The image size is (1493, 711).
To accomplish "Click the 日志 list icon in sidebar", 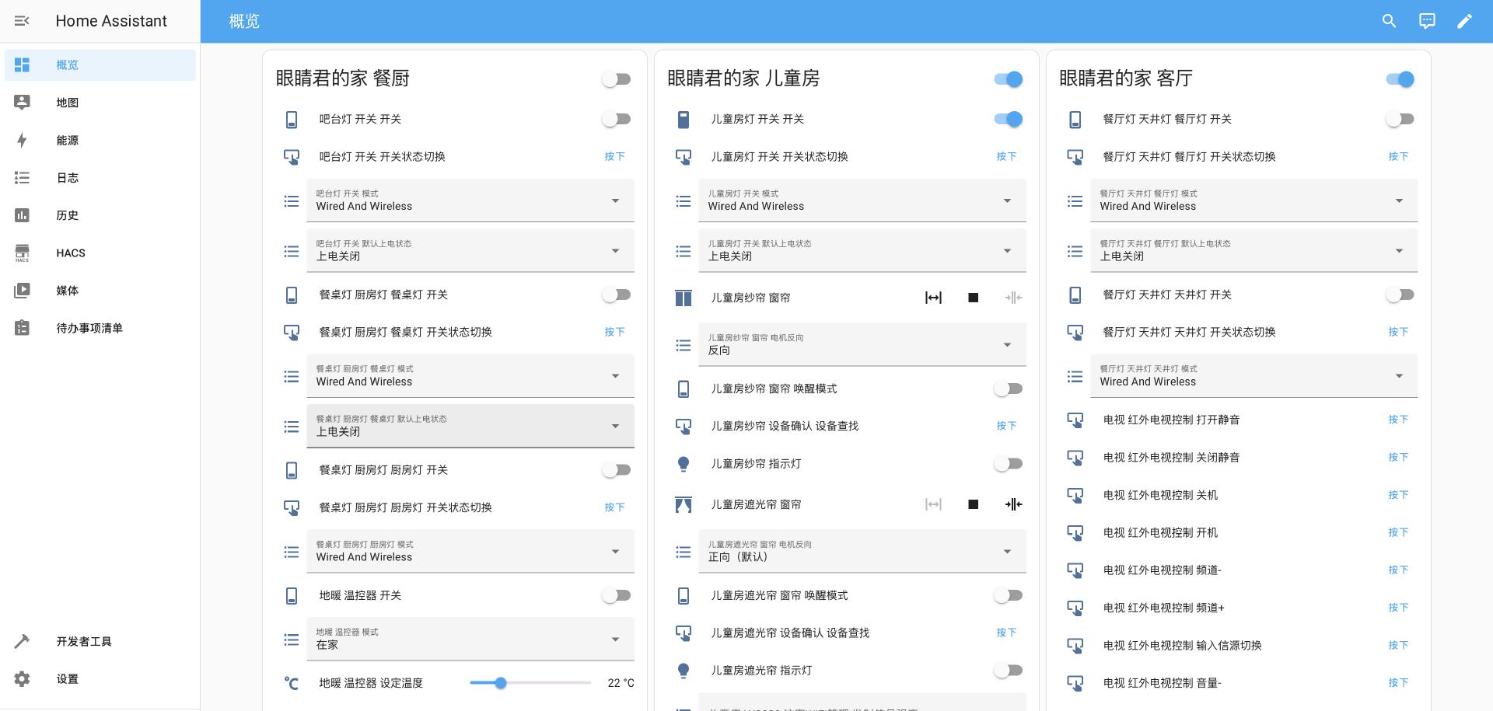I will coord(22,178).
